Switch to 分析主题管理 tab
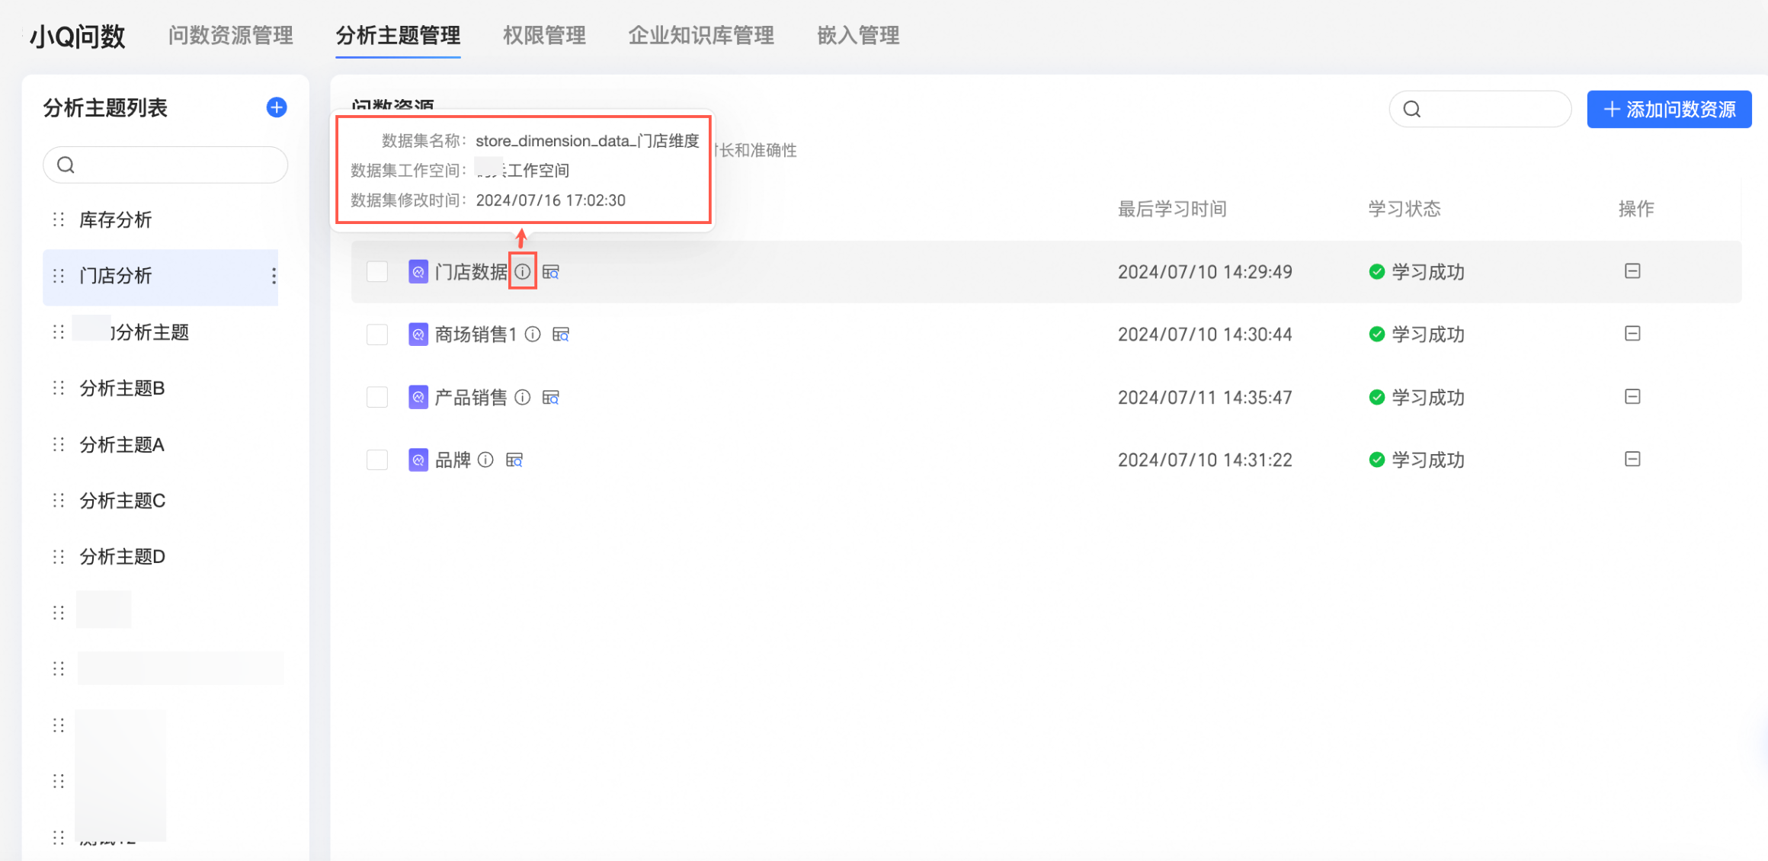The image size is (1768, 861). tap(398, 35)
